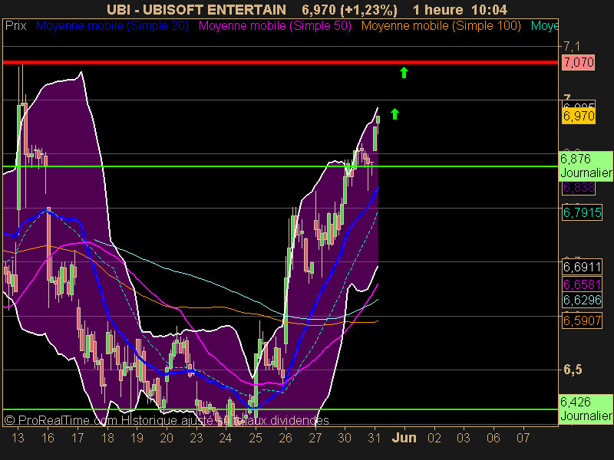Click the 'Jun' month label on axis
The image size is (614, 460).
(404, 438)
